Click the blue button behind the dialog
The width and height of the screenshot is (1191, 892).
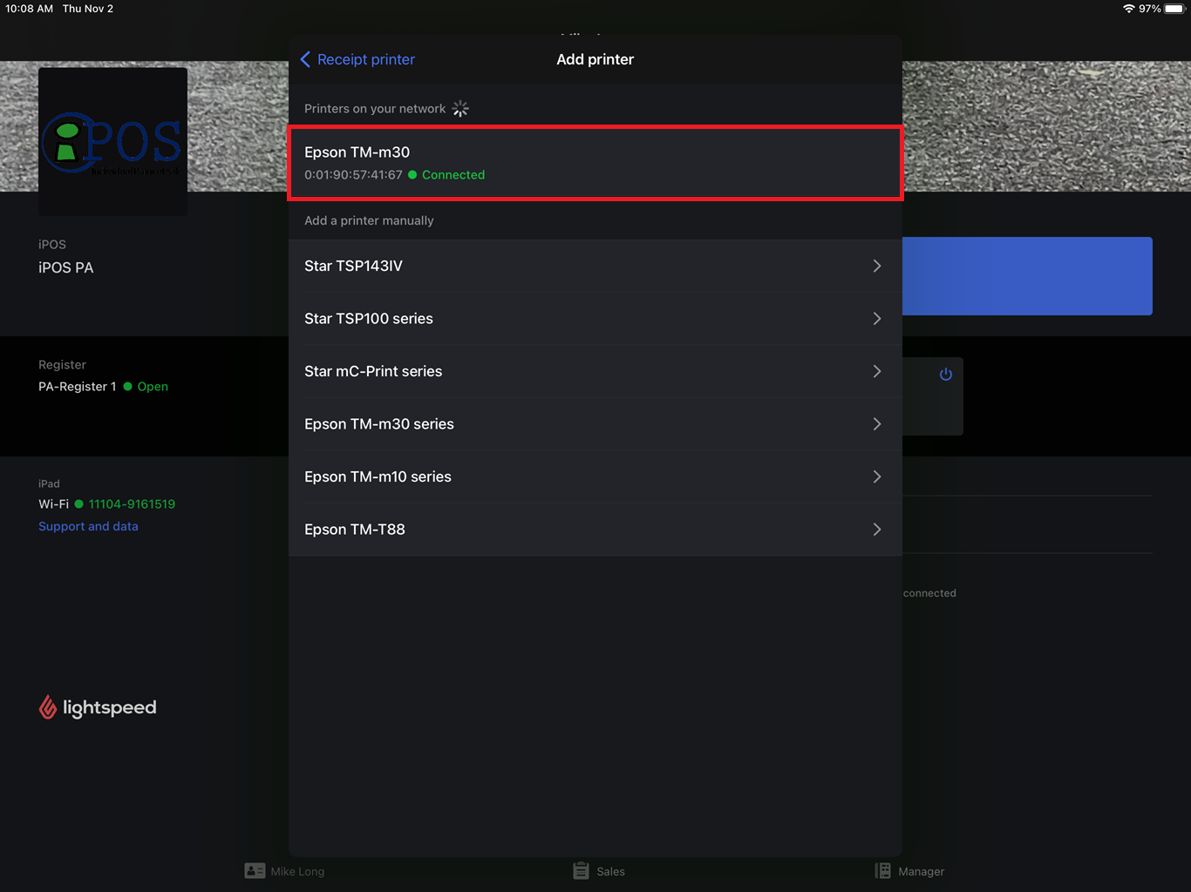tap(1027, 276)
